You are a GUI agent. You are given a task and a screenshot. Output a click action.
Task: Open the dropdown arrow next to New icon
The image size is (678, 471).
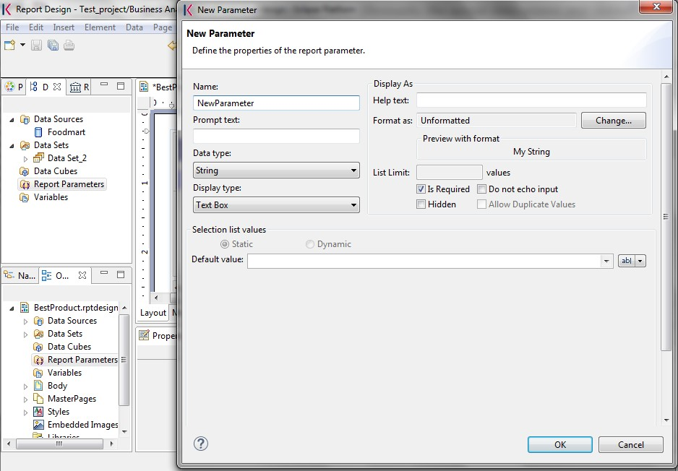tap(22, 45)
